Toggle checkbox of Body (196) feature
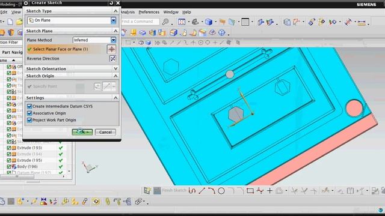 (9, 167)
